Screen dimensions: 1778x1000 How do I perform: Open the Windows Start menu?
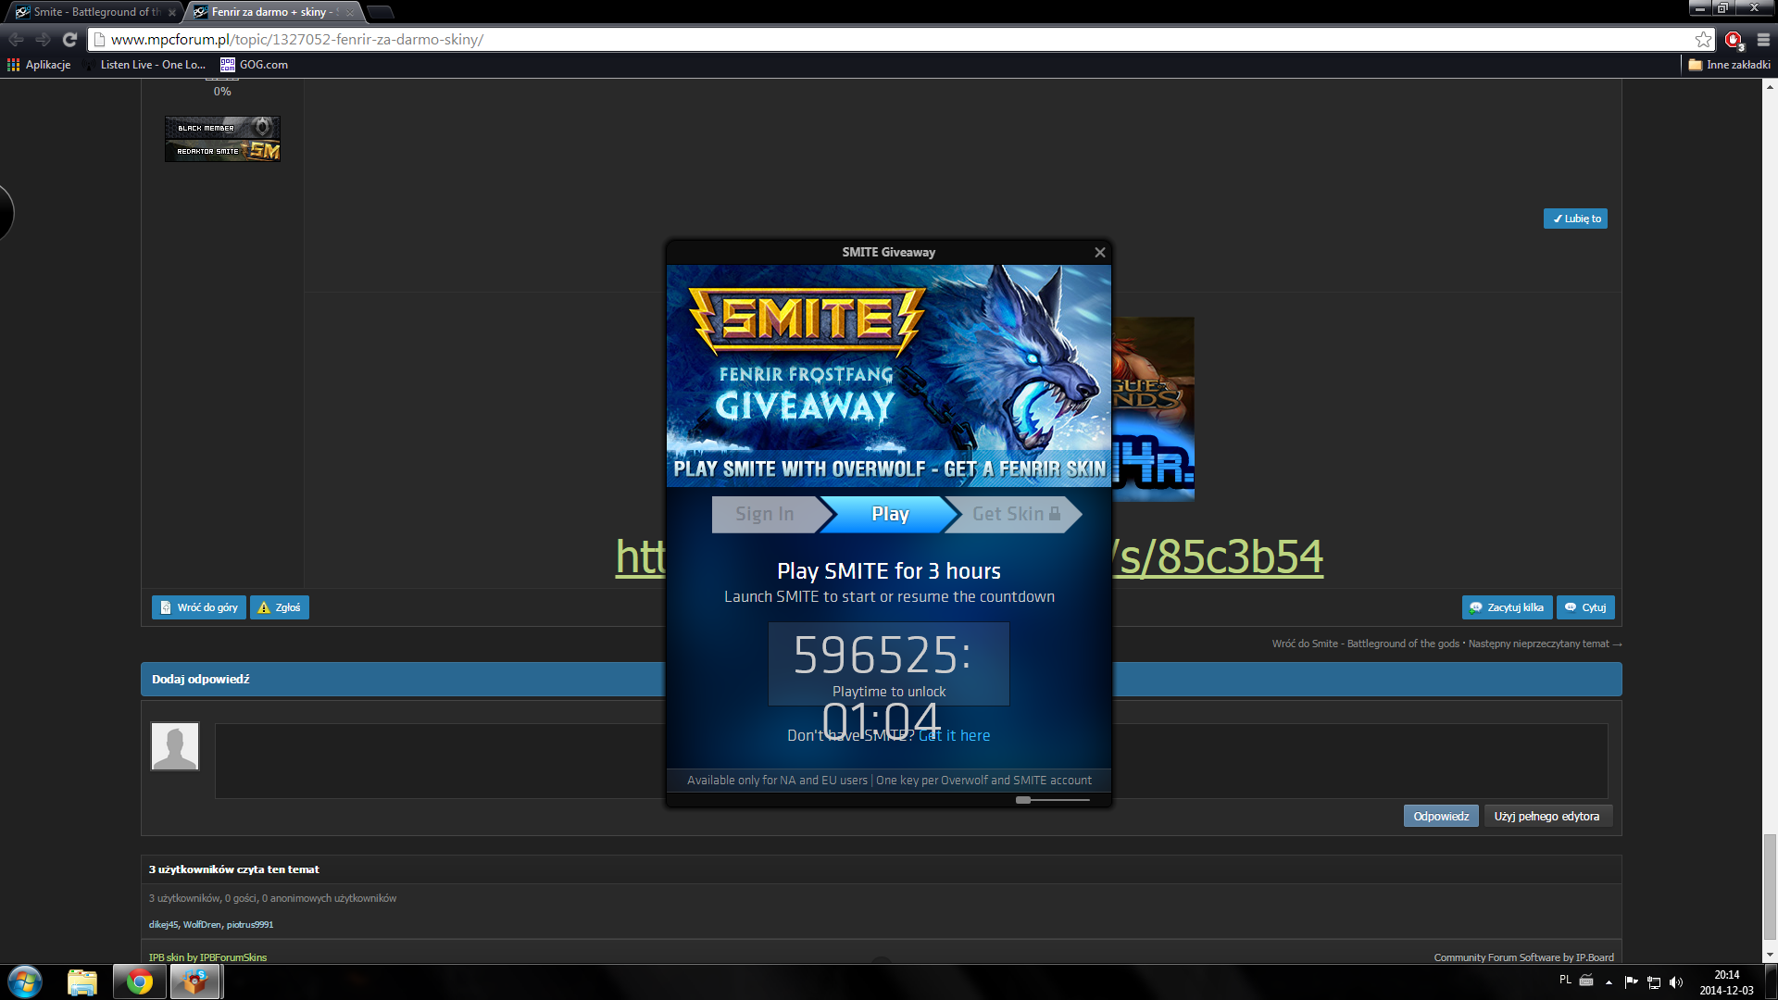[x=25, y=981]
